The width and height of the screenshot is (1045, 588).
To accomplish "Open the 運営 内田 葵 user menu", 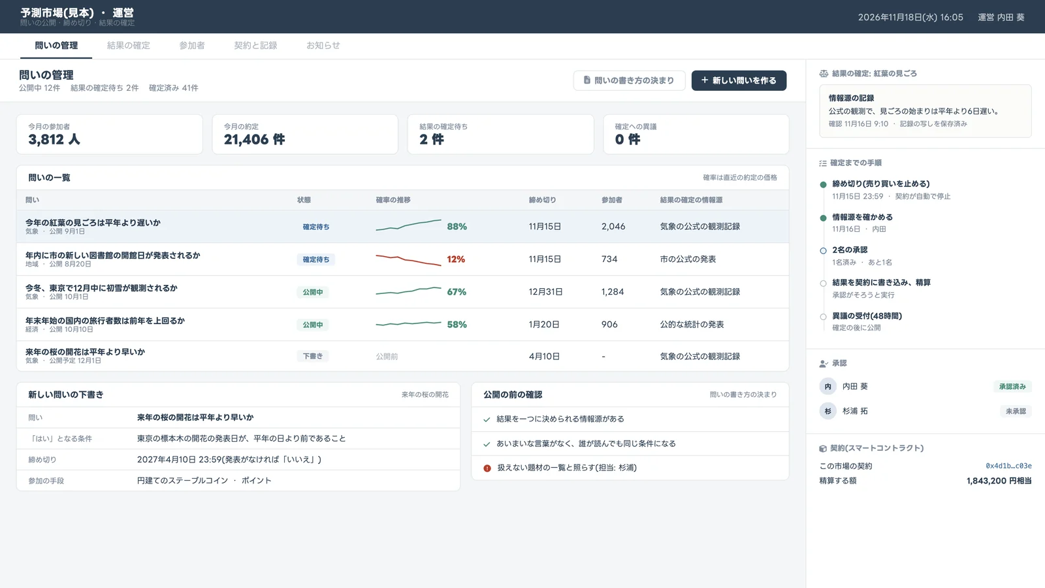I will pos(1001,18).
